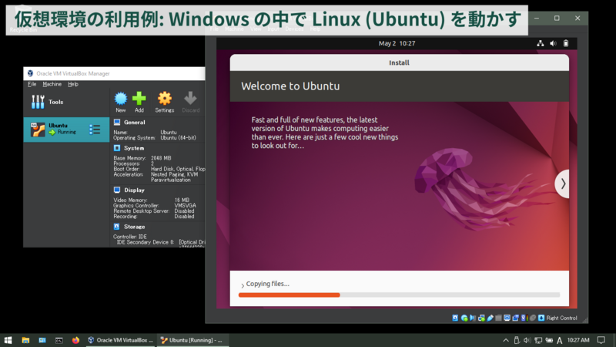
Task: Click the Ubuntu (64-bit) operating system value
Action: [179, 138]
